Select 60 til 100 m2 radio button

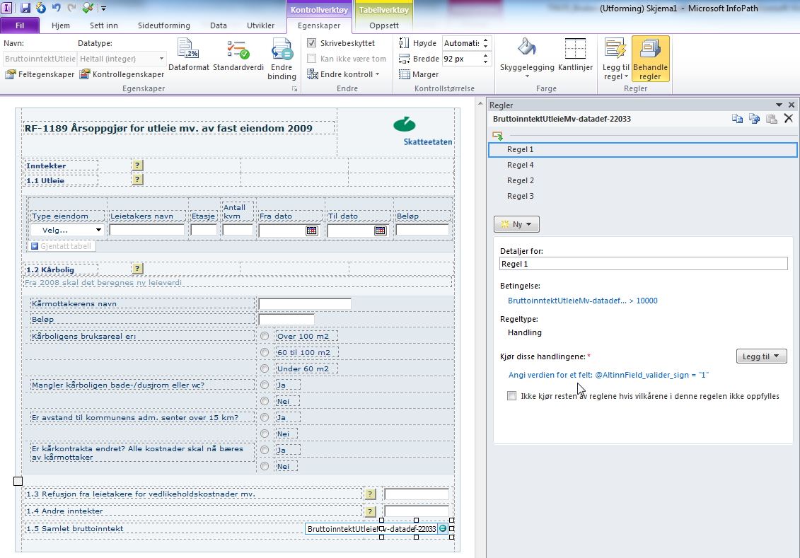pyautogui.click(x=265, y=352)
